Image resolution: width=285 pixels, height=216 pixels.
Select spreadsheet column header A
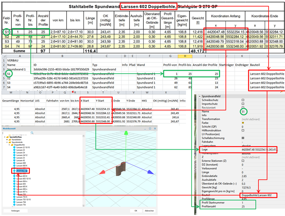20,56
